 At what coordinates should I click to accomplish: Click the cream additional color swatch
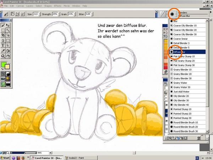[7, 67]
